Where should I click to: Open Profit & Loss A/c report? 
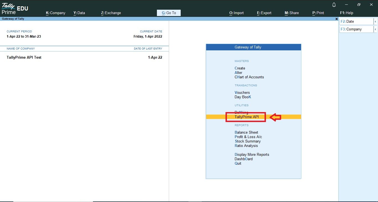click(248, 137)
